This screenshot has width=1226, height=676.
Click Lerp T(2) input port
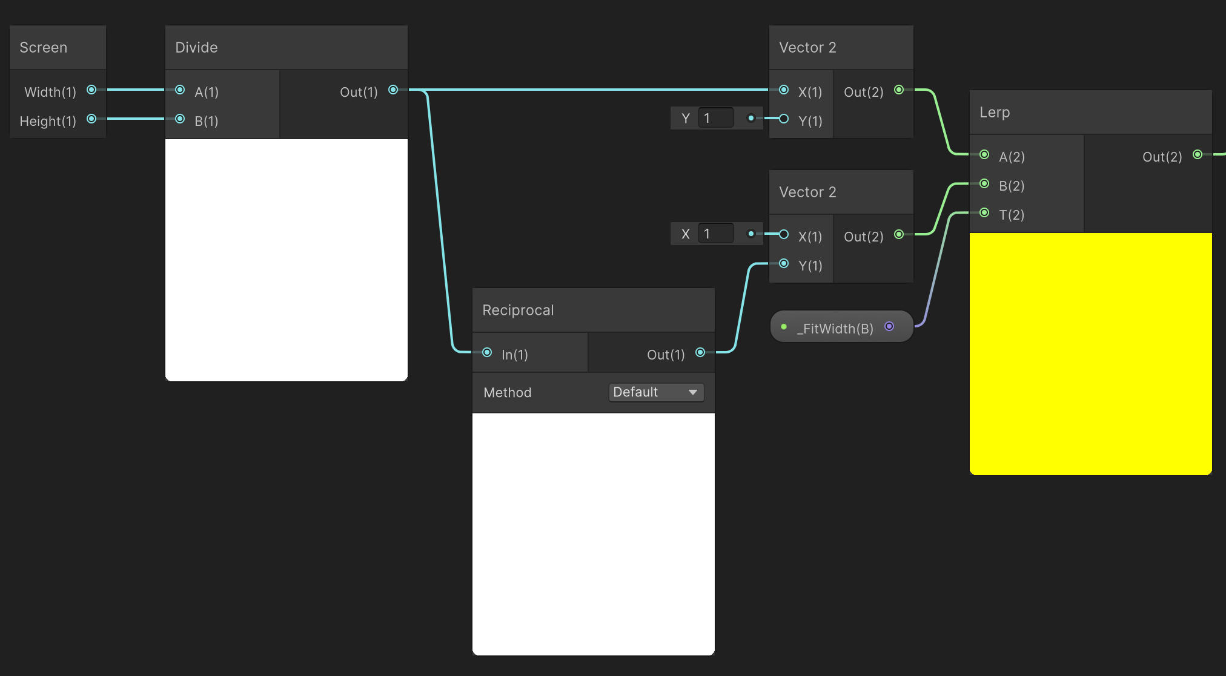click(984, 213)
